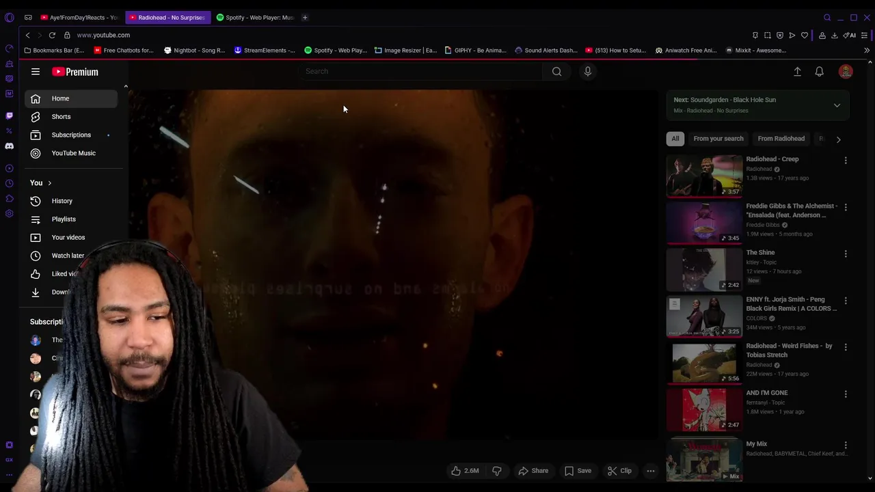This screenshot has height=492, width=875.
Task: Open YouTube Music in sidebar
Action: click(x=71, y=153)
